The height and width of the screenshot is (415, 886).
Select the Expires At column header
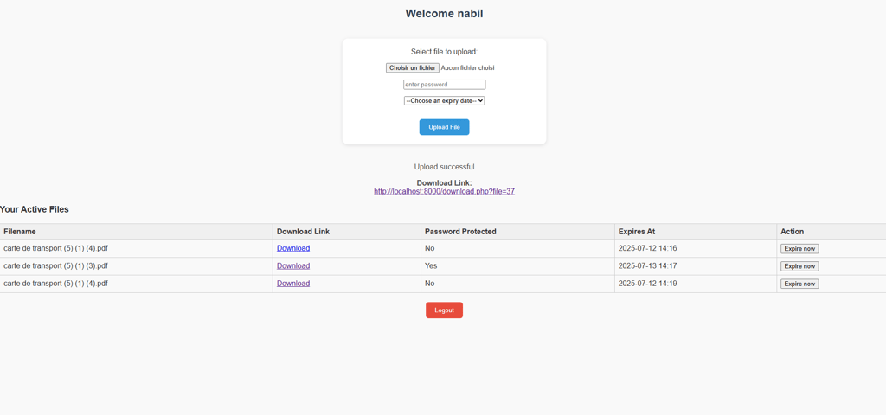(637, 232)
